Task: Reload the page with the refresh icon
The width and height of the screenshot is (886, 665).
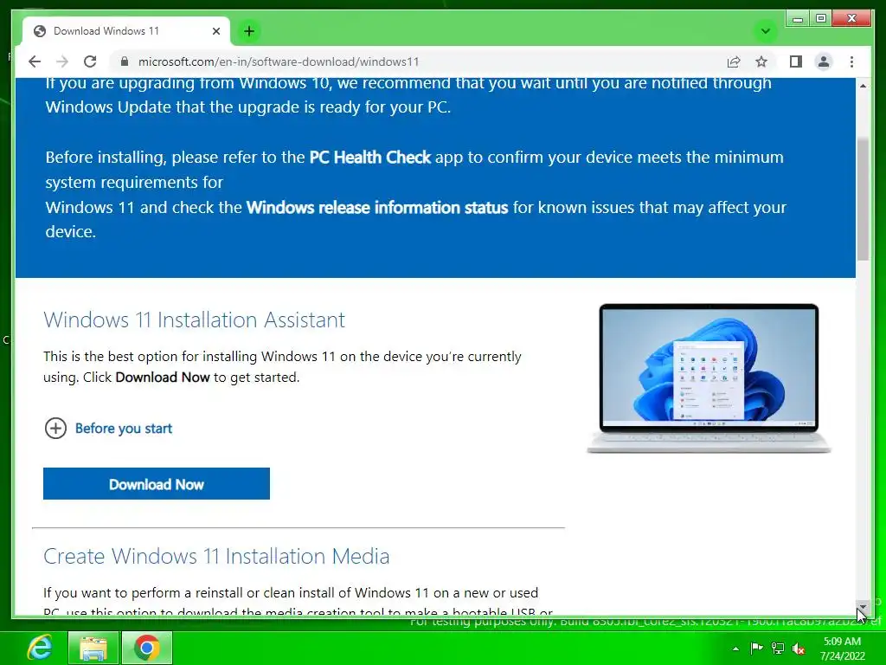Action: 90,61
